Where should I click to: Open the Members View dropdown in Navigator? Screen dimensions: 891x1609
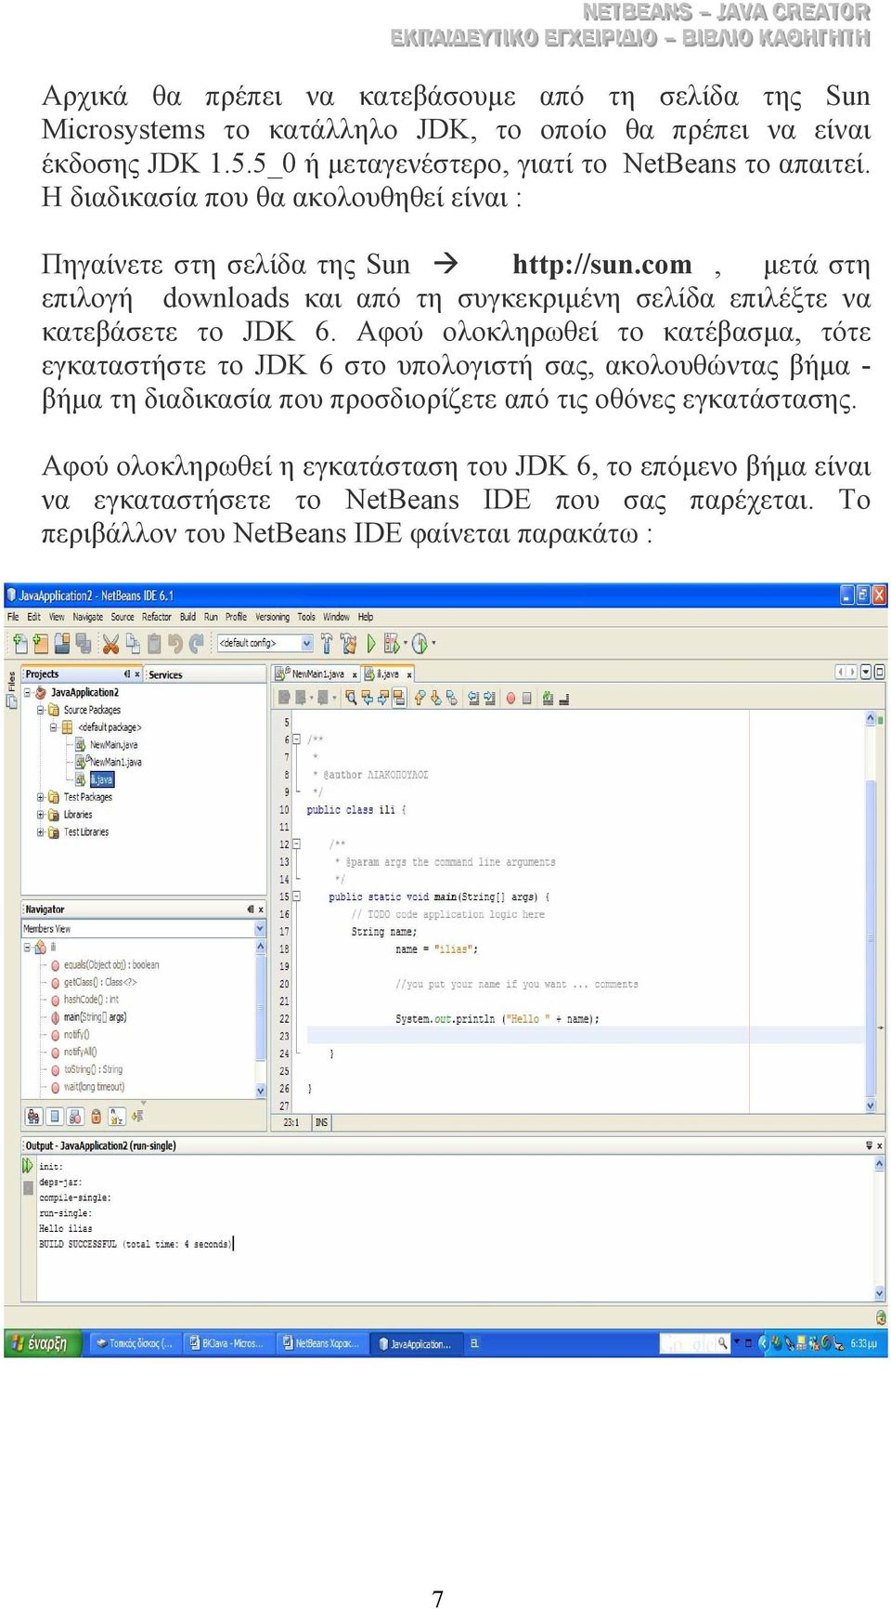[x=260, y=929]
